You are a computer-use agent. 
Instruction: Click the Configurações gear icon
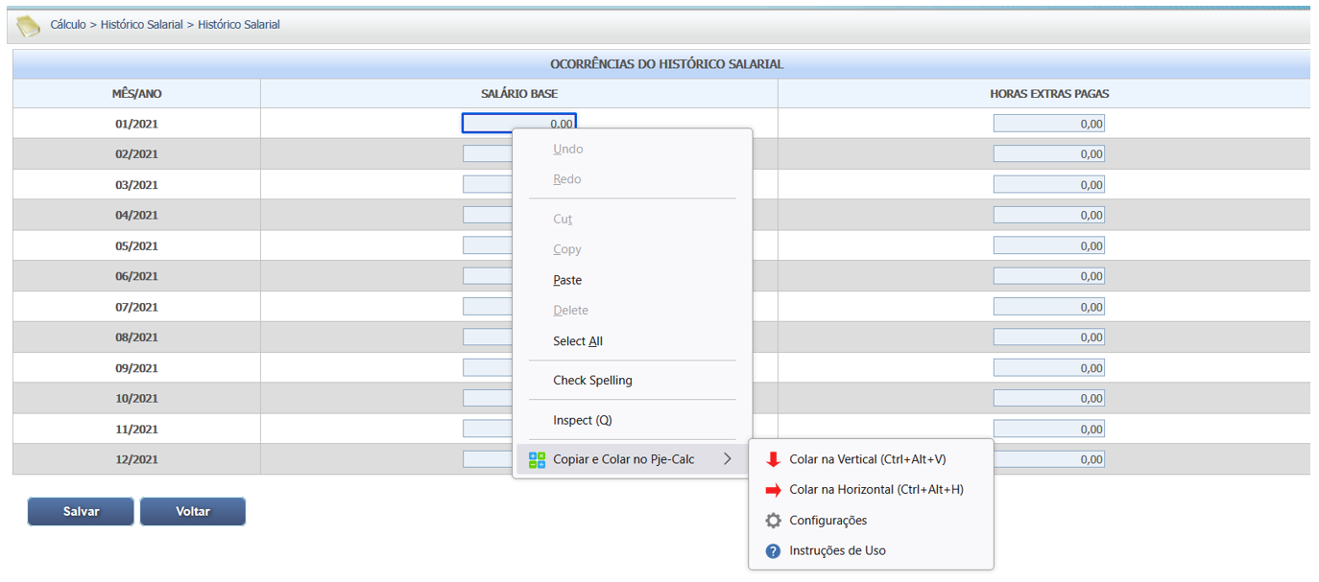tap(773, 521)
